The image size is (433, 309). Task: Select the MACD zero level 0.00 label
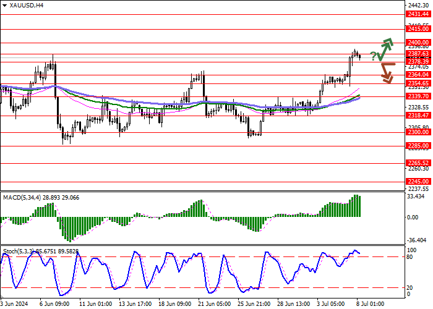413,218
